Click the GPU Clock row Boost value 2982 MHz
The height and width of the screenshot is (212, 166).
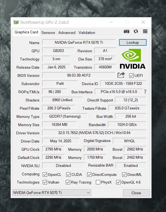[135, 149]
